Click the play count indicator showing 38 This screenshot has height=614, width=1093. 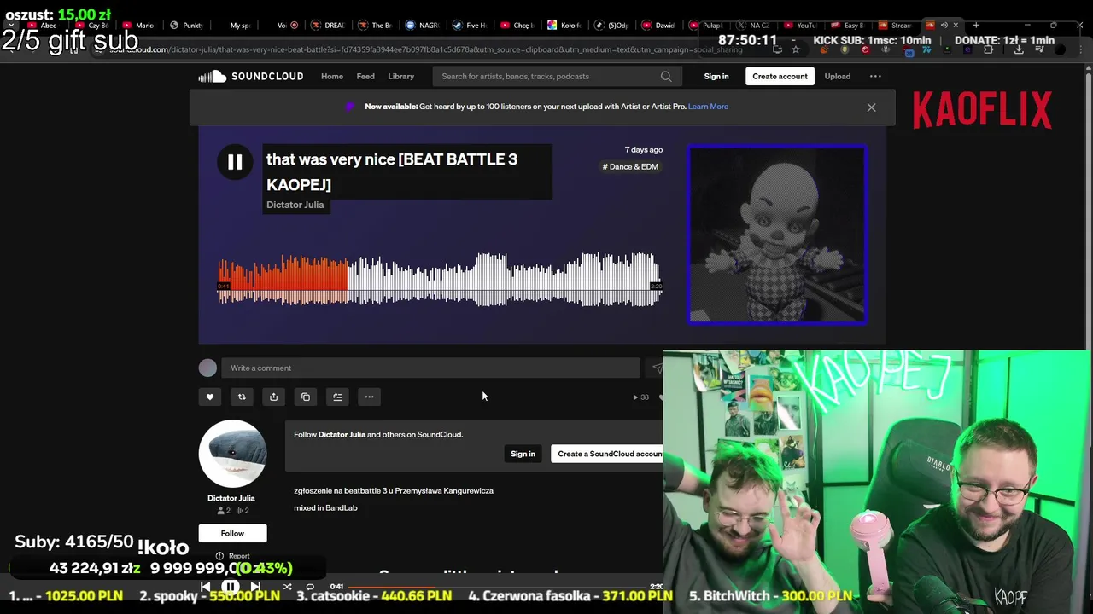640,397
